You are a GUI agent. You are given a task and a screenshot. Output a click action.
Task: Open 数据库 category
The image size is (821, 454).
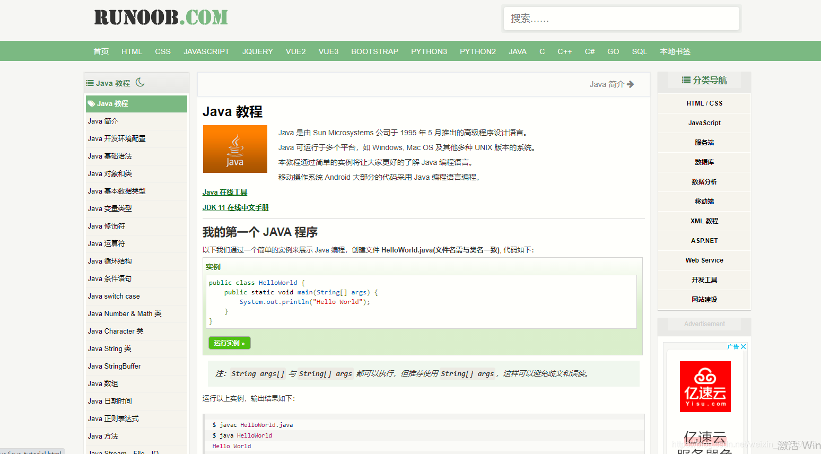click(704, 162)
